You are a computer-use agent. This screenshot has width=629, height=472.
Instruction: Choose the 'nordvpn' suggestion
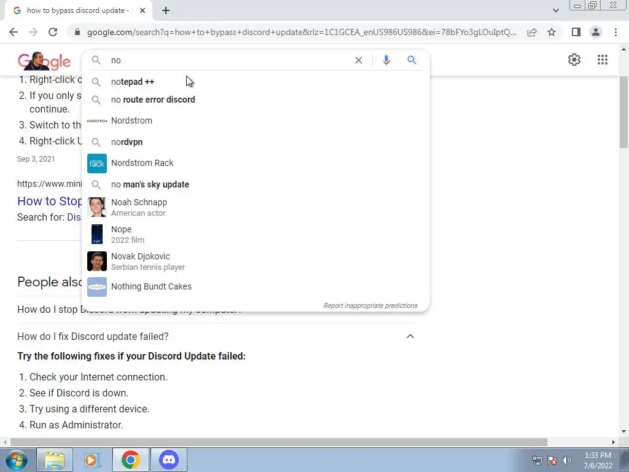[256, 142]
